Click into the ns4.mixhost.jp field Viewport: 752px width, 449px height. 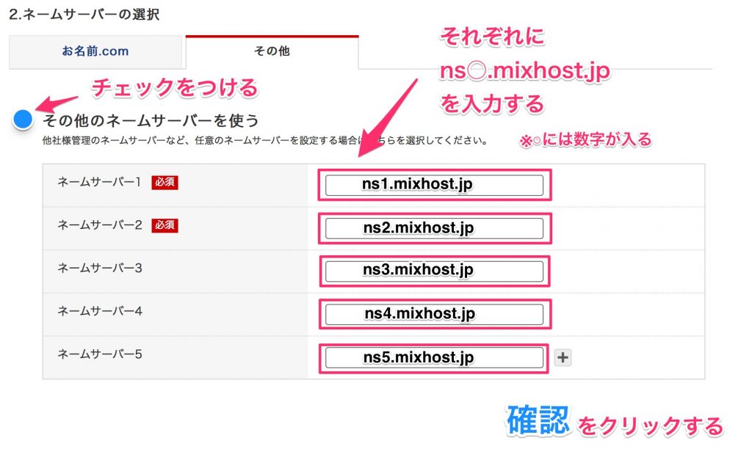click(434, 314)
